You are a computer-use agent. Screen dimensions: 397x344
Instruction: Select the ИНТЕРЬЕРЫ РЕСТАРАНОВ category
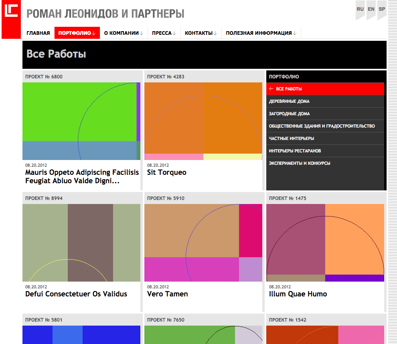(x=325, y=151)
